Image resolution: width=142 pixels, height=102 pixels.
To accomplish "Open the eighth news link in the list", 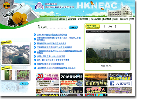I will point(50,64).
